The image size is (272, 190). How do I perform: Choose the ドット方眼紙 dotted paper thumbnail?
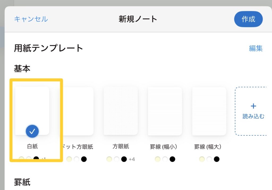point(78,111)
